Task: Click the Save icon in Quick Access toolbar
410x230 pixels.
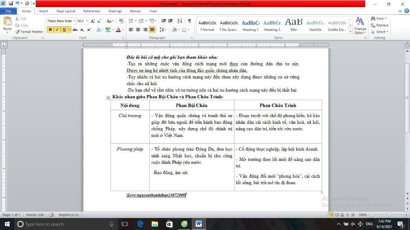Action: pyautogui.click(x=11, y=3)
